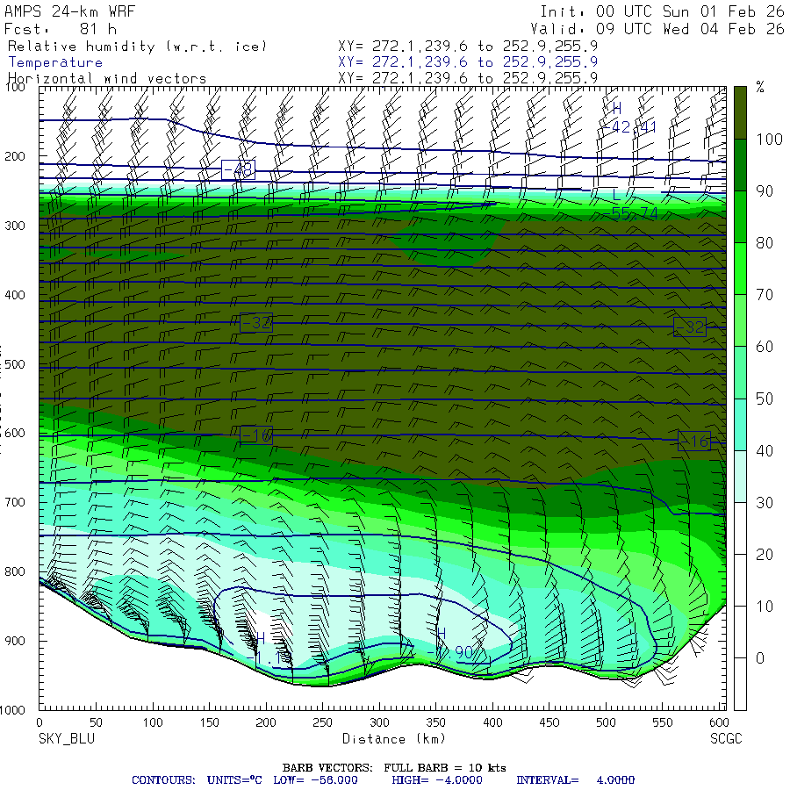Click the 'HIGH= -4.0000' contour text
The width and height of the screenshot is (790, 790).
click(x=437, y=780)
